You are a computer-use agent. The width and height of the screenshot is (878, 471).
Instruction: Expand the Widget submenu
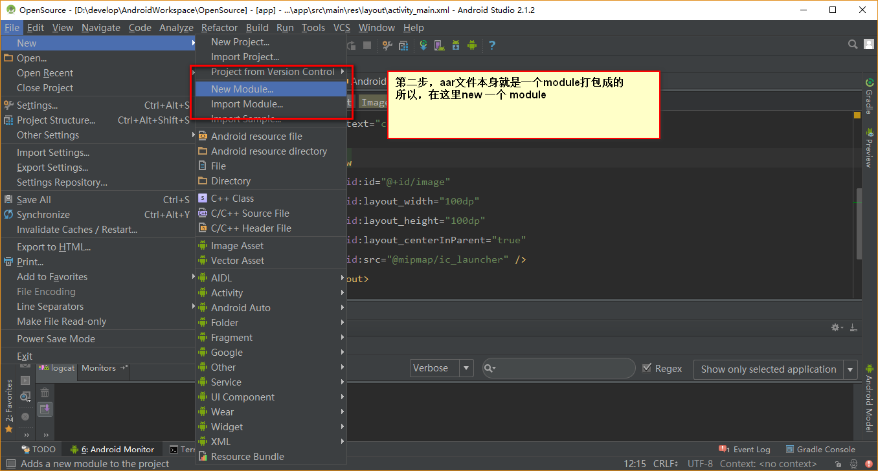pos(271,427)
